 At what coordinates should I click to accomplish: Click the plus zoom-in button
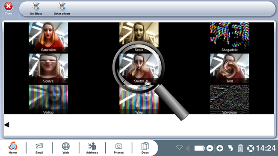click(220, 148)
